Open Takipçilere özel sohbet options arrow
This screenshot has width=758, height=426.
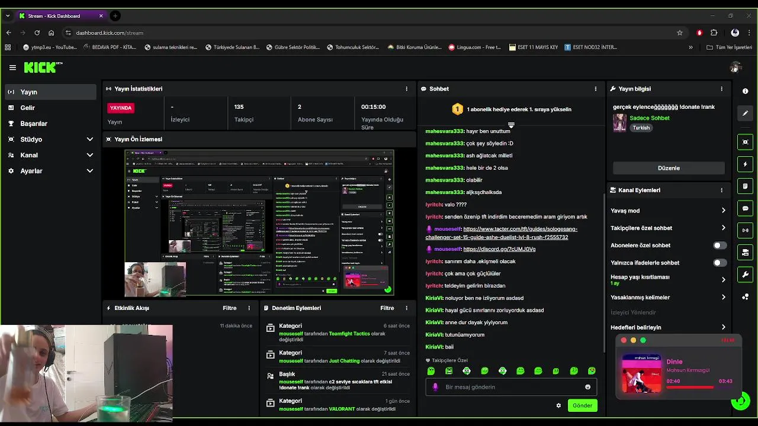pos(723,228)
